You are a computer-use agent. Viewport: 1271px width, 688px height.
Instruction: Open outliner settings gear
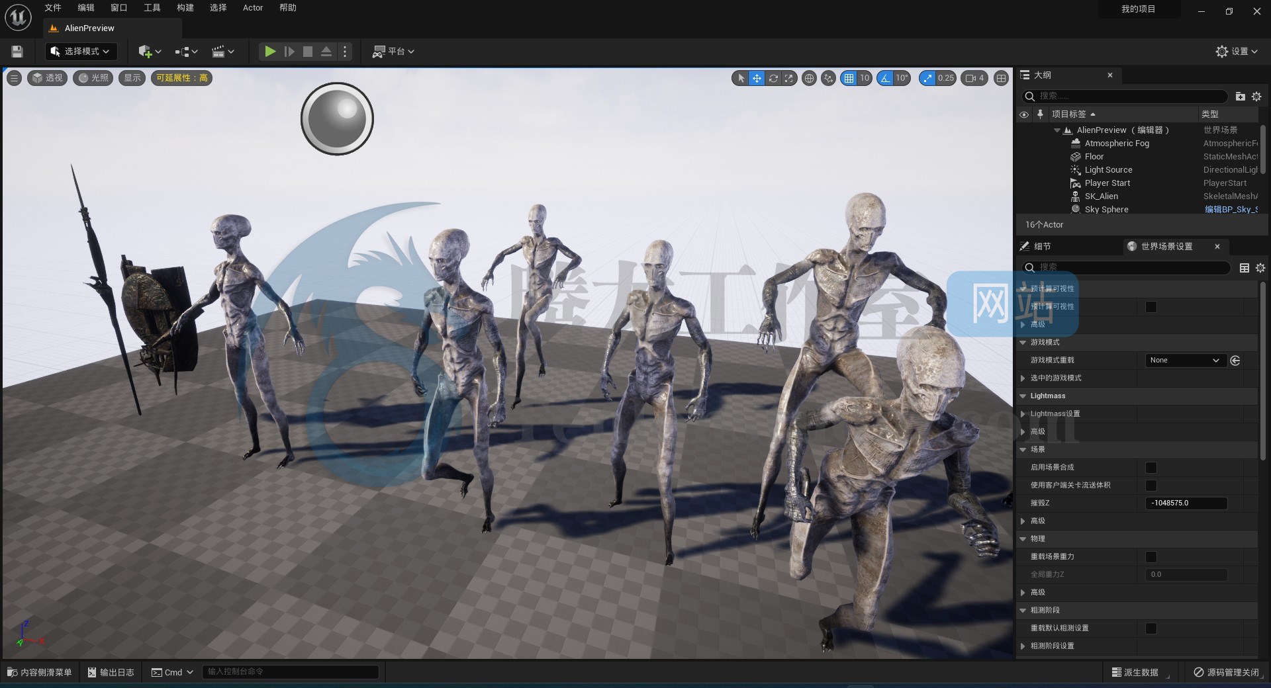(x=1256, y=97)
